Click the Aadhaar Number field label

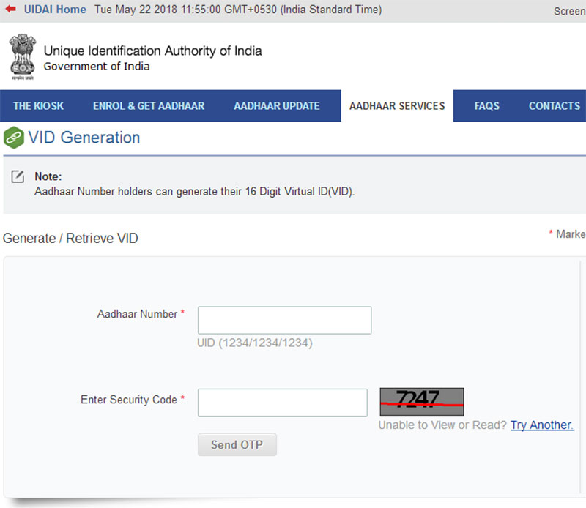click(137, 314)
